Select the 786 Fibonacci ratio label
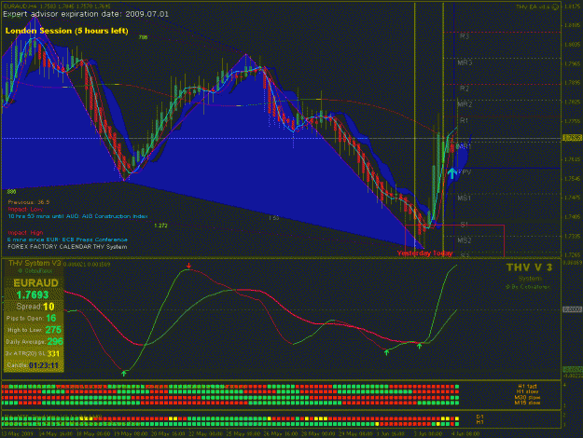The height and width of the screenshot is (438, 583). [143, 37]
